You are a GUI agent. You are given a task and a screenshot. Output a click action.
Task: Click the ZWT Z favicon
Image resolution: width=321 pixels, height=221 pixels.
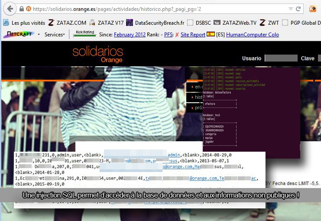coord(263,23)
